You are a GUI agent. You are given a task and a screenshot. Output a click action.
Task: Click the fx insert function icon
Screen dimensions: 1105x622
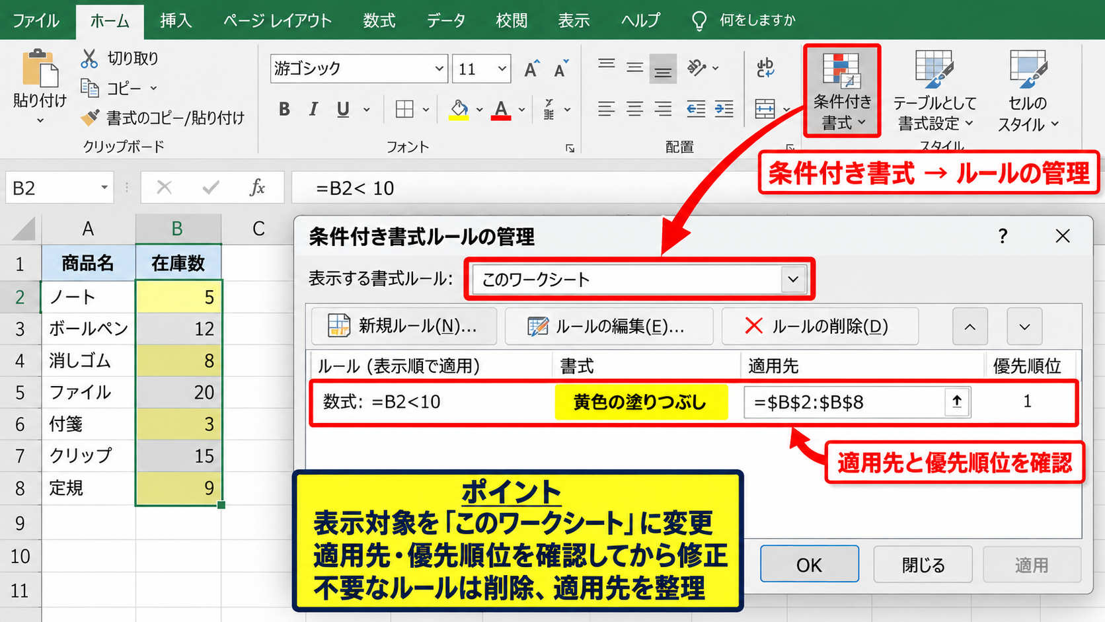click(x=257, y=188)
